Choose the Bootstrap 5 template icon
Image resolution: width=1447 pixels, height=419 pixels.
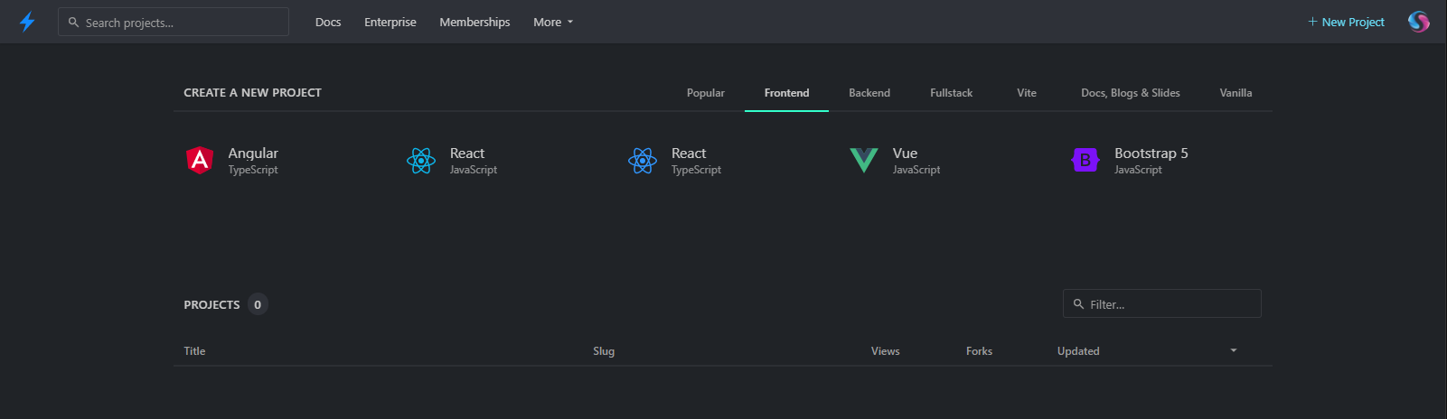tap(1085, 160)
